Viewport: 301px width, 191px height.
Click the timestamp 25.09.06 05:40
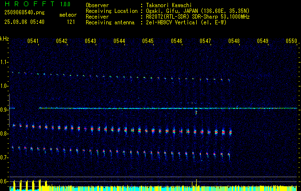coord(24,22)
